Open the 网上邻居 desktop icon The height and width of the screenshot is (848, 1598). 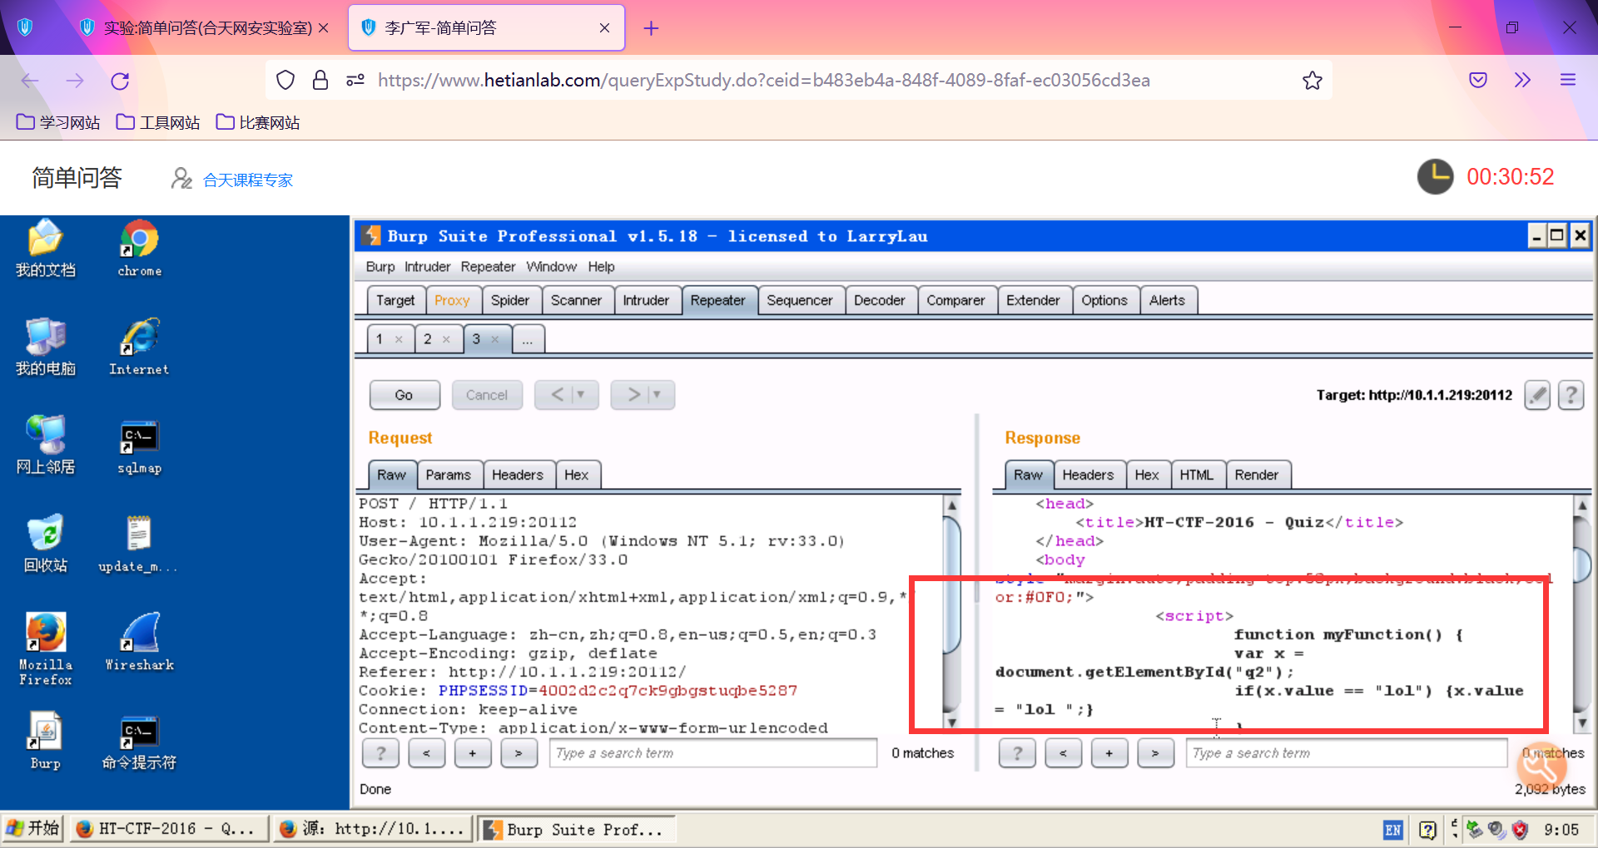click(x=46, y=445)
